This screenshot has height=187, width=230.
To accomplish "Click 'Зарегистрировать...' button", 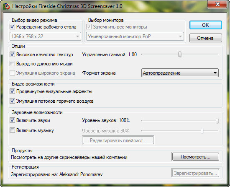I will pos(196,173).
